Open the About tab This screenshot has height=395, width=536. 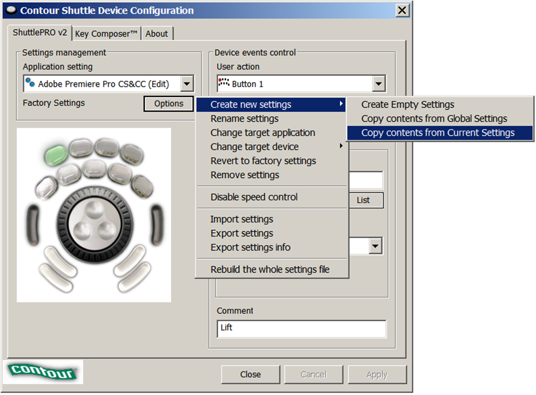tap(156, 33)
